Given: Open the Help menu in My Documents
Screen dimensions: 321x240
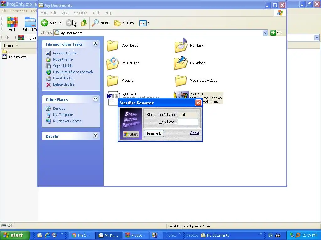Looking at the screenshot, I should click(x=109, y=13).
